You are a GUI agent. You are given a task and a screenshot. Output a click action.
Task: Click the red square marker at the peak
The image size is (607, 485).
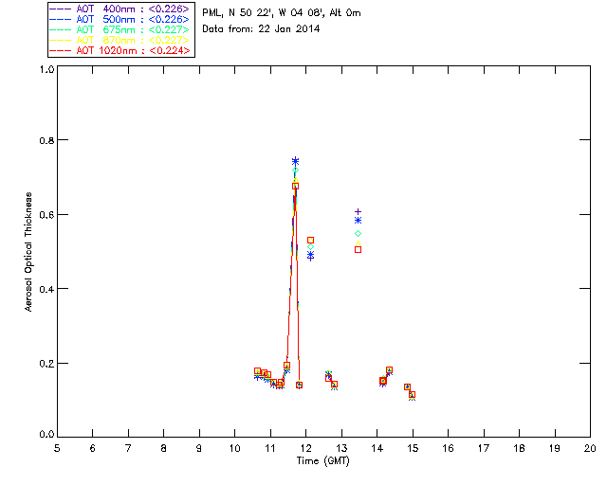[x=295, y=186]
